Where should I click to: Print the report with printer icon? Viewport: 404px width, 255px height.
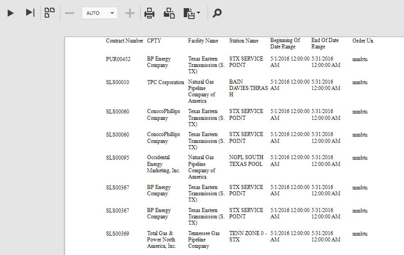point(149,13)
